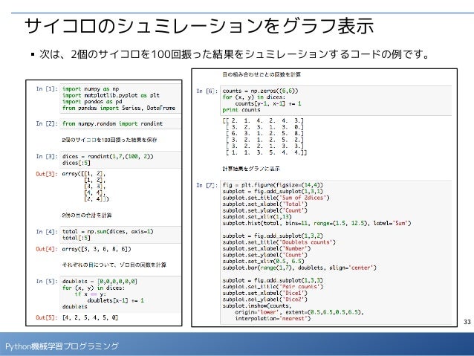This screenshot has width=474, height=356.
Task: Click the line interpolation='nearest')
Action: coord(273,319)
